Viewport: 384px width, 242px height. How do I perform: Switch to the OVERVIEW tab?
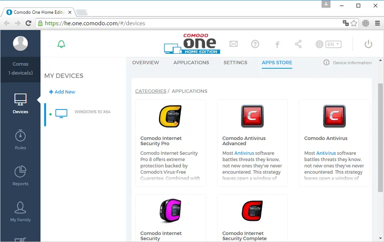point(146,63)
